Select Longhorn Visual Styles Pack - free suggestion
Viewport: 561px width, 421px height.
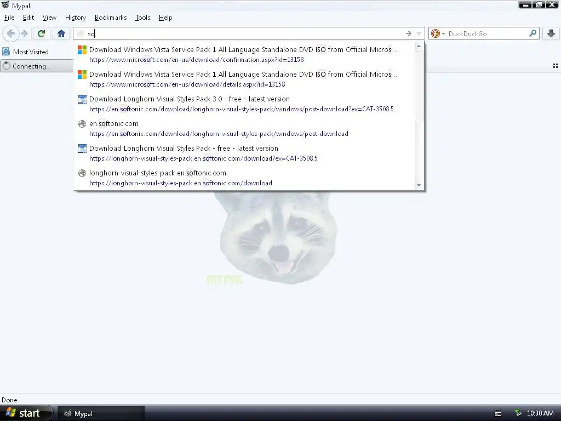coord(244,153)
